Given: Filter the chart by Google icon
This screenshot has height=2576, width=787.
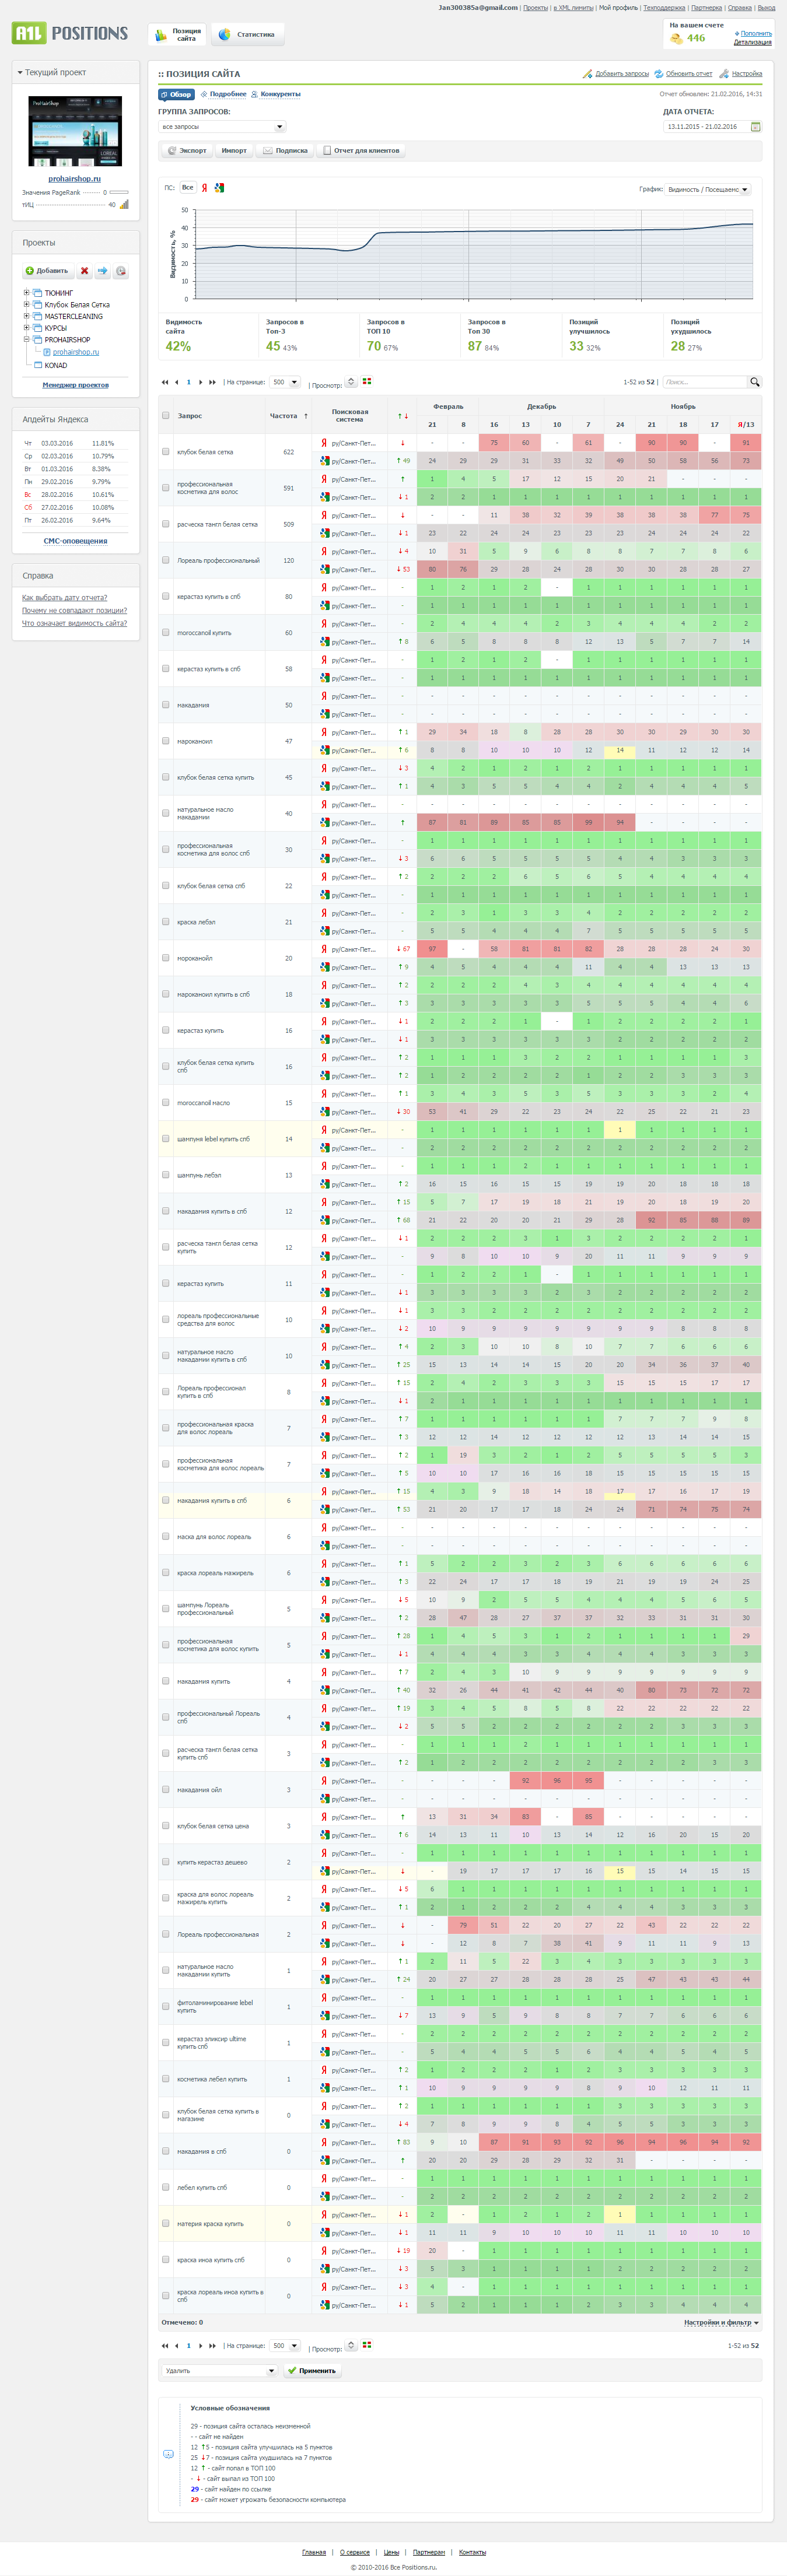Looking at the screenshot, I should point(219,188).
